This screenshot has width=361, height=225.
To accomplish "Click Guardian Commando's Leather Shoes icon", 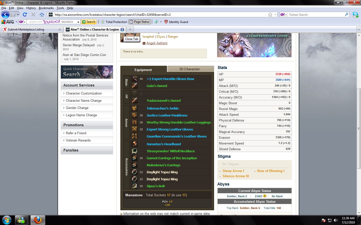I will click(x=135, y=136).
